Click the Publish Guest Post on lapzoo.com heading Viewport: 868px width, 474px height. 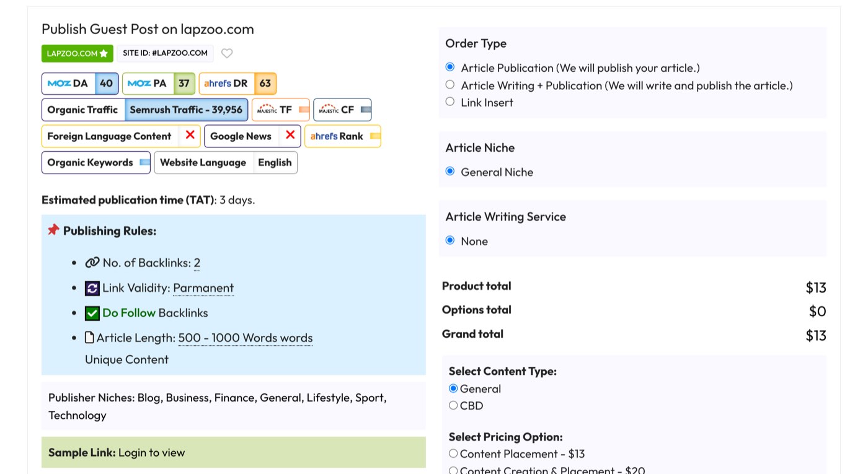click(x=148, y=29)
